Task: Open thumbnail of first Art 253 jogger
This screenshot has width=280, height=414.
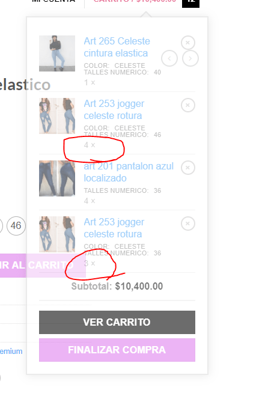Action: click(x=57, y=116)
